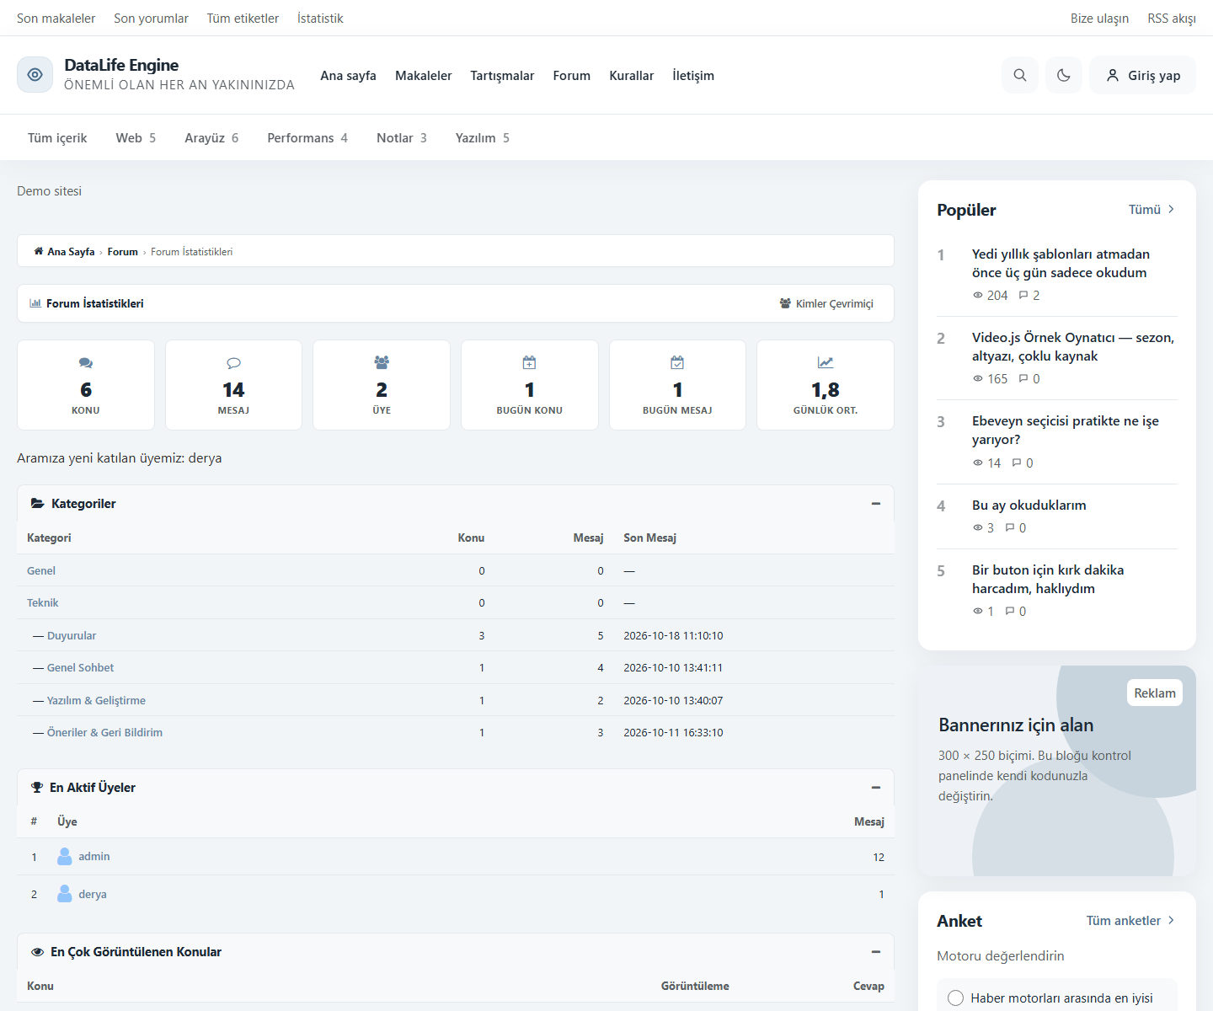Click the folder icon beside Kategoriler heading
This screenshot has height=1011, width=1213.
[37, 503]
